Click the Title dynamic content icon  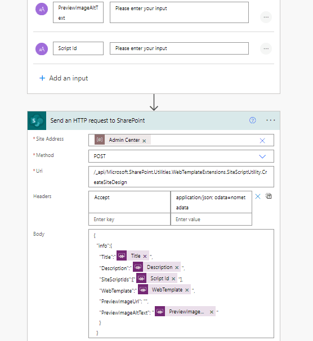coord(122,256)
